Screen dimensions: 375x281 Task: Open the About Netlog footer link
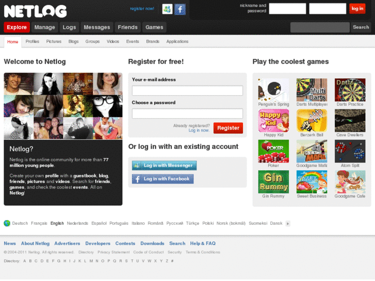[x=35, y=243]
